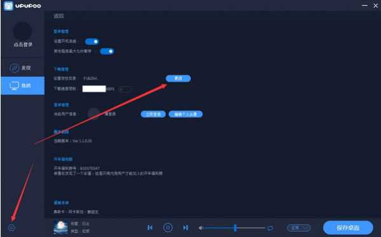Toggle the loop playback icon
Viewport: 381px width, 237px height.
pyautogui.click(x=270, y=227)
